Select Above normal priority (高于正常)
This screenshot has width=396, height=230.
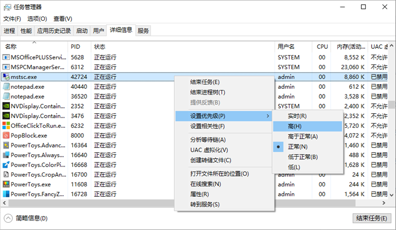tap(308, 137)
